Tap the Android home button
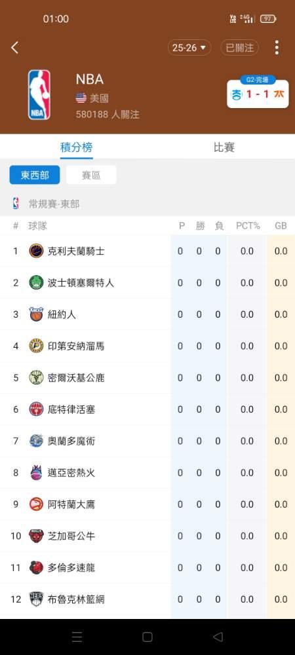Viewport: 295px width, 655px height. (x=147, y=637)
